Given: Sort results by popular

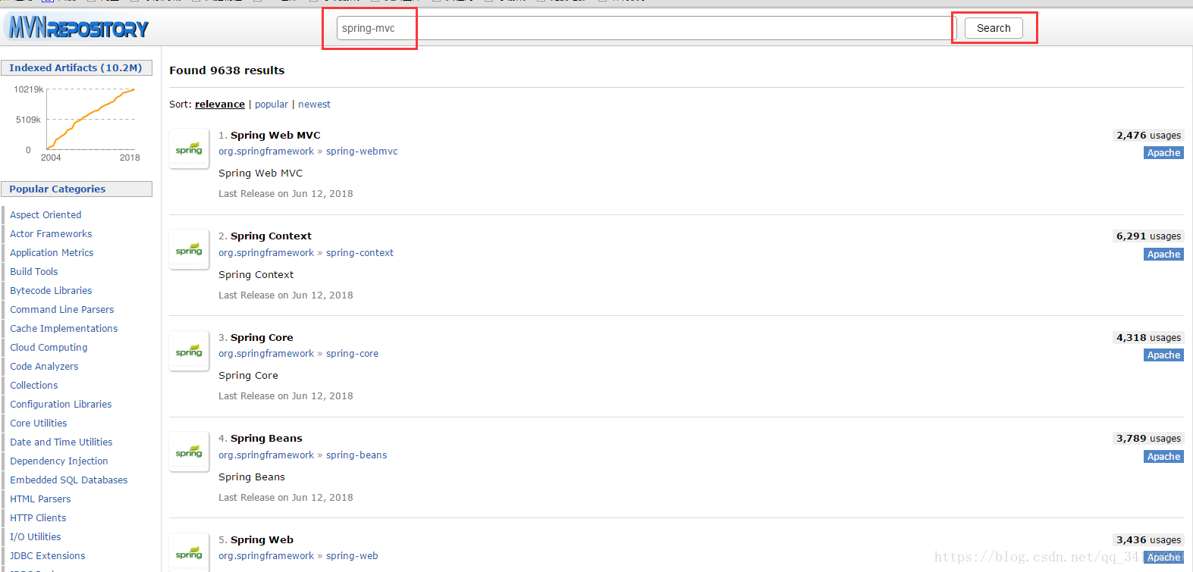Looking at the screenshot, I should pos(272,105).
